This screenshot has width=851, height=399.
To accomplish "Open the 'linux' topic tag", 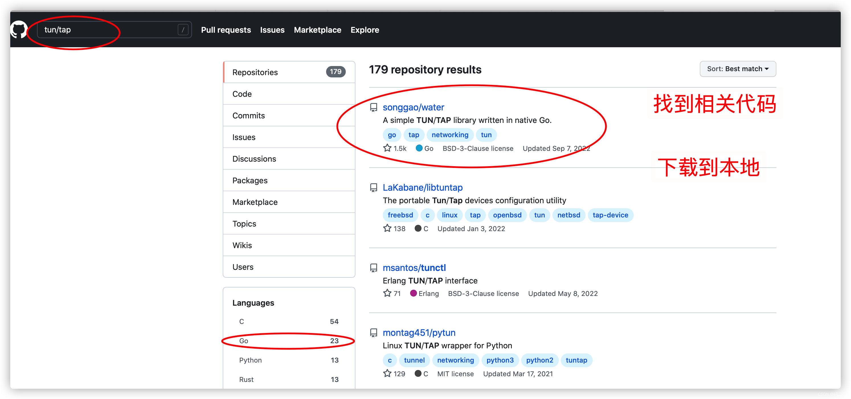I will point(450,215).
